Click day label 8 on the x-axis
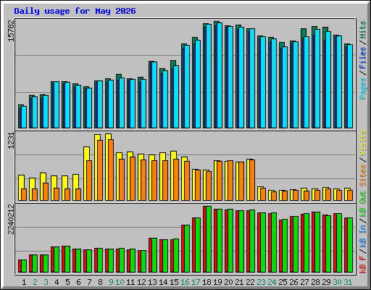 pos(100,282)
